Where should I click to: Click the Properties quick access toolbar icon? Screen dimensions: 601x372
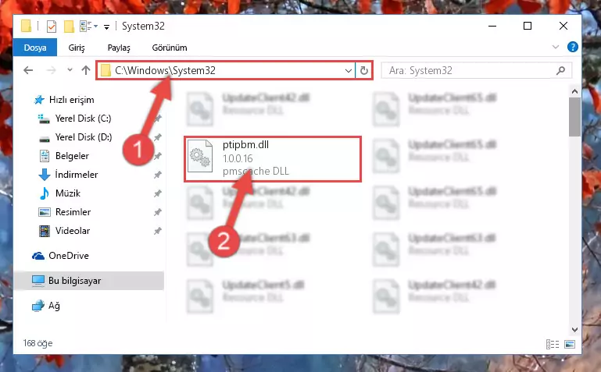52,27
